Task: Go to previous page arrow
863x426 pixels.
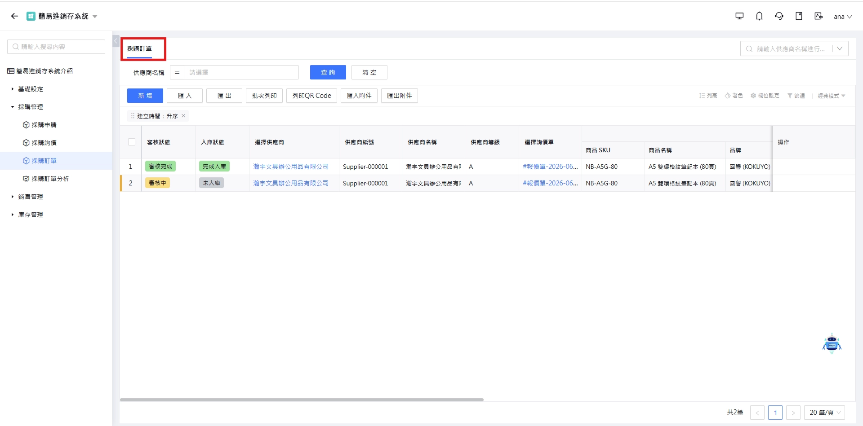Action: (x=757, y=413)
